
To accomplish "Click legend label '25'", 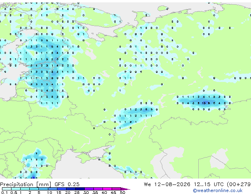I will (x=77, y=192).
